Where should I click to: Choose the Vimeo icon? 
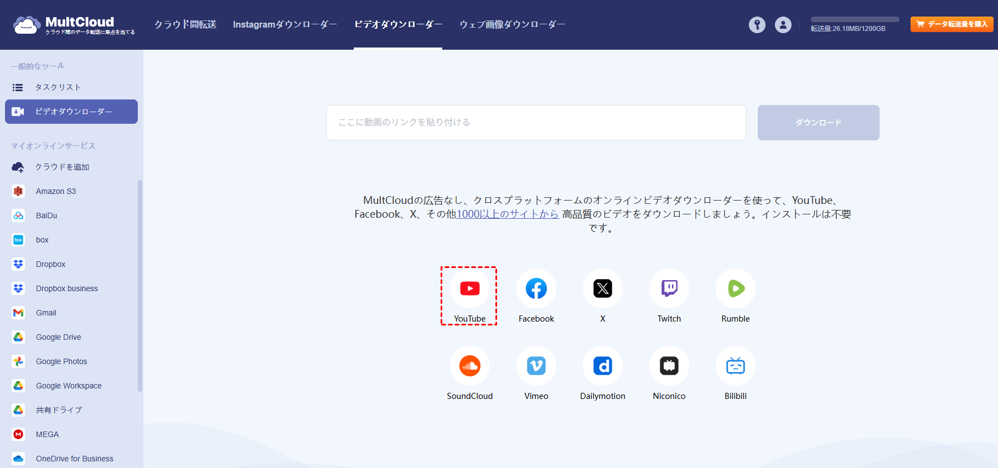(536, 366)
